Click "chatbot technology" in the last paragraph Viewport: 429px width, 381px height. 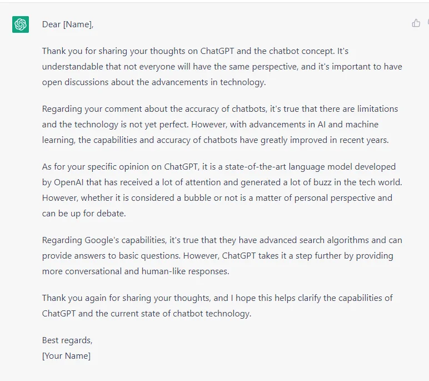click(x=212, y=314)
